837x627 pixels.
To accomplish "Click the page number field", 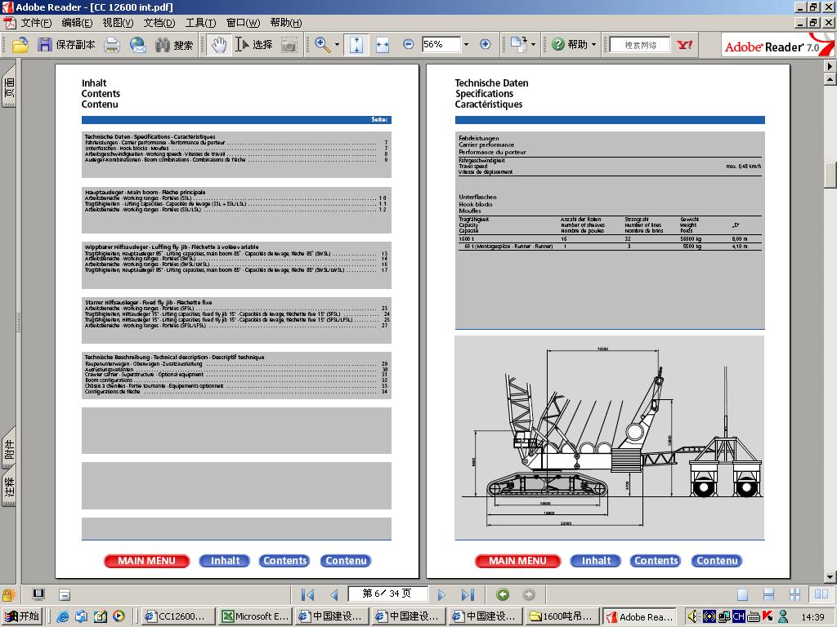I will click(x=387, y=594).
